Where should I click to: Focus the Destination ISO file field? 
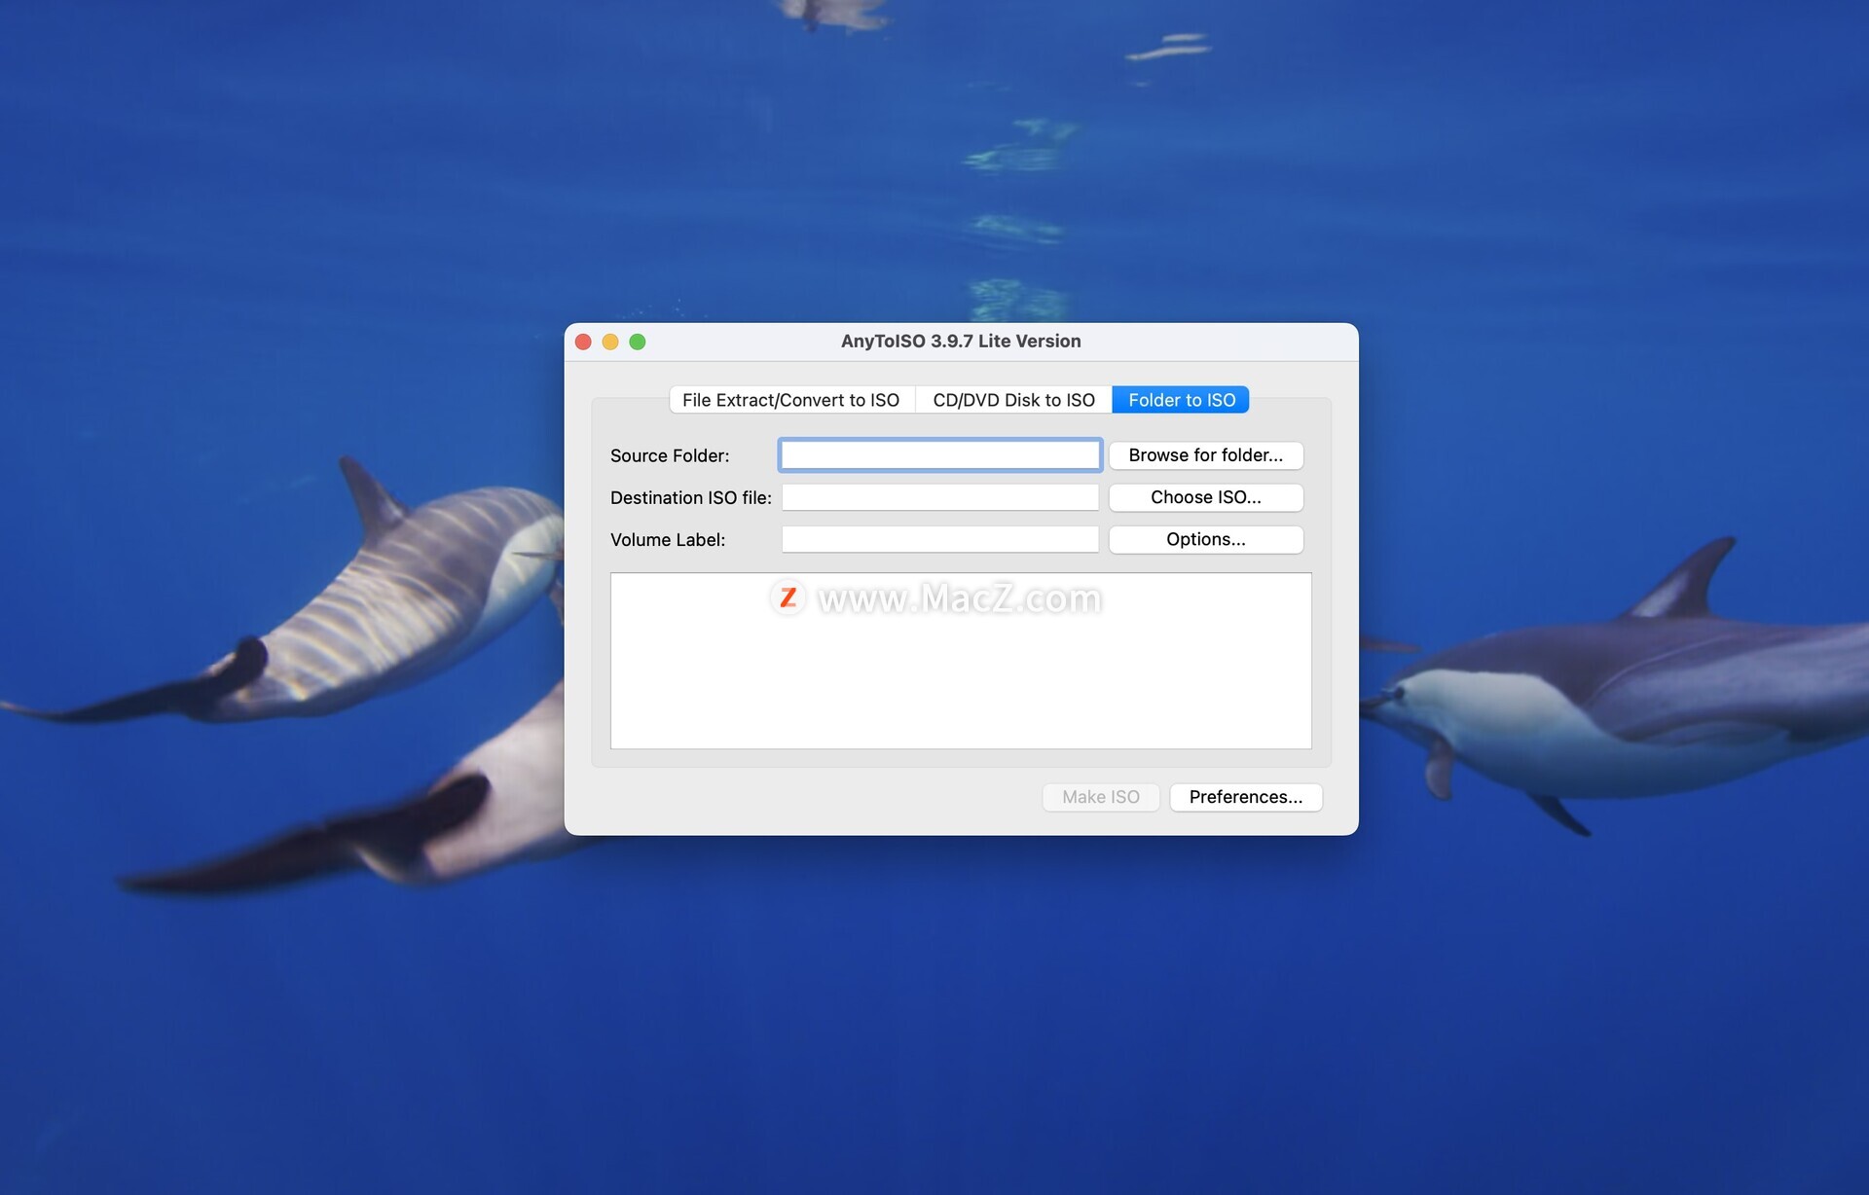[x=939, y=497]
